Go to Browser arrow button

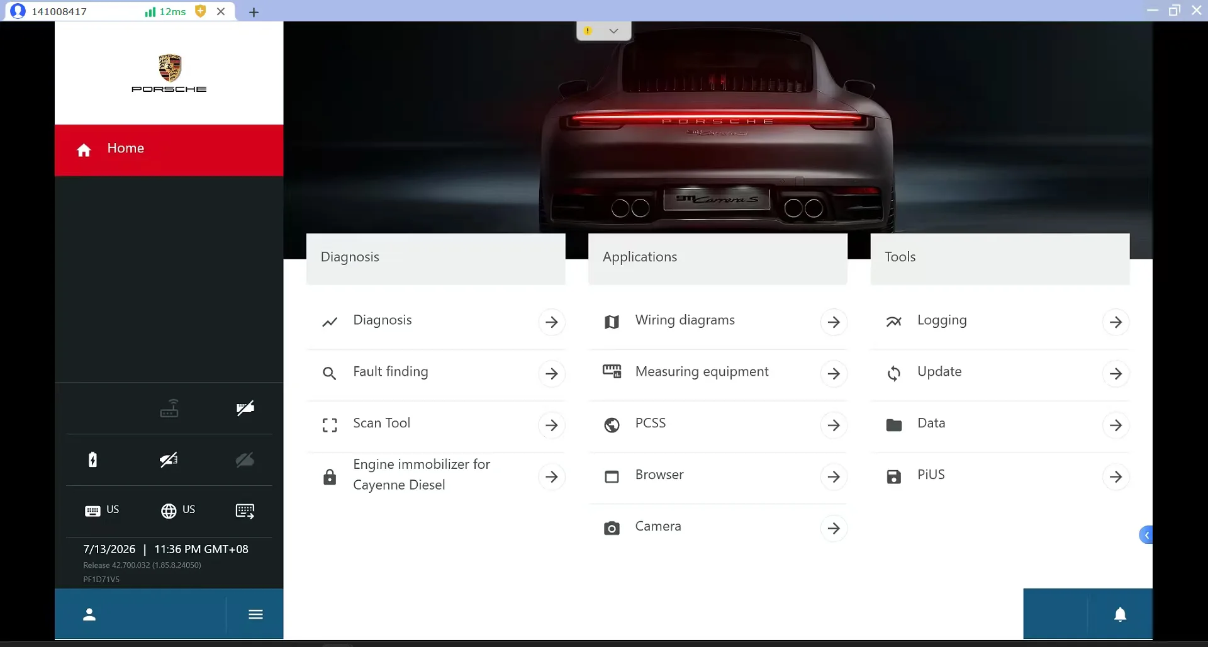834,477
